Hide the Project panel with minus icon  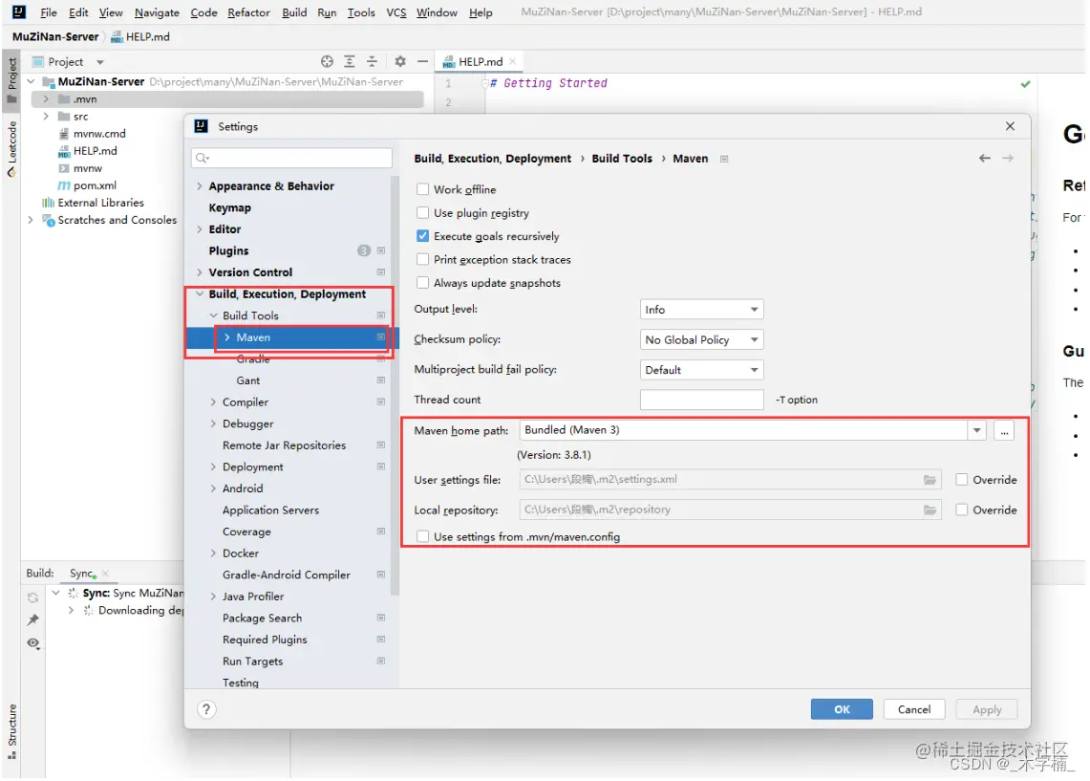click(x=422, y=61)
